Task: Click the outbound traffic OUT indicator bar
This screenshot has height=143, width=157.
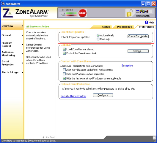Action: (x=71, y=15)
